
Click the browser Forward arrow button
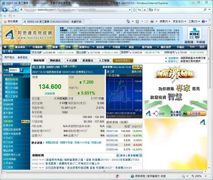tap(11, 10)
